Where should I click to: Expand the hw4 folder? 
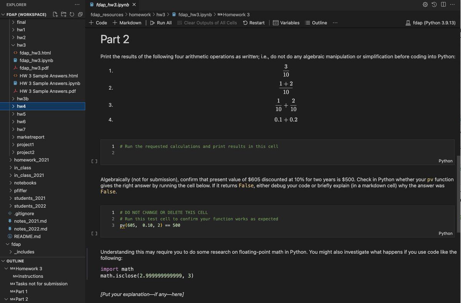[x=21, y=106]
